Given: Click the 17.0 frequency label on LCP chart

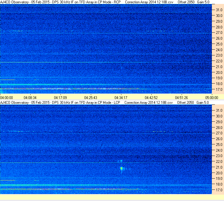Looking at the screenshot, I should coord(219,190).
